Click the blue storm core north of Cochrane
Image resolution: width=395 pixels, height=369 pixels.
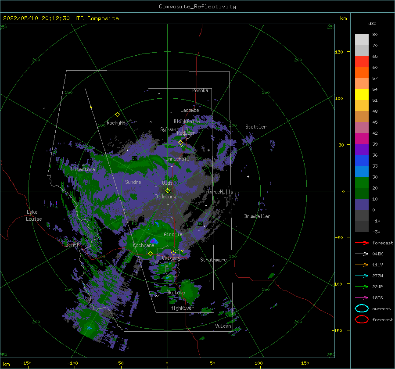pos(154,241)
